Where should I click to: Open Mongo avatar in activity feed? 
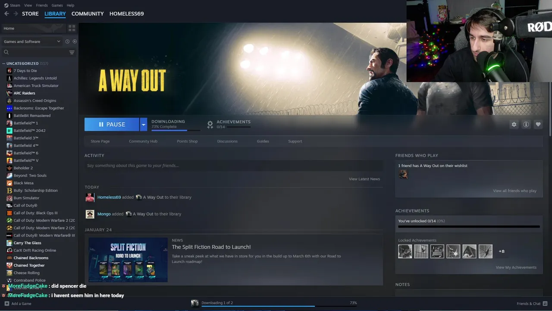(x=90, y=214)
